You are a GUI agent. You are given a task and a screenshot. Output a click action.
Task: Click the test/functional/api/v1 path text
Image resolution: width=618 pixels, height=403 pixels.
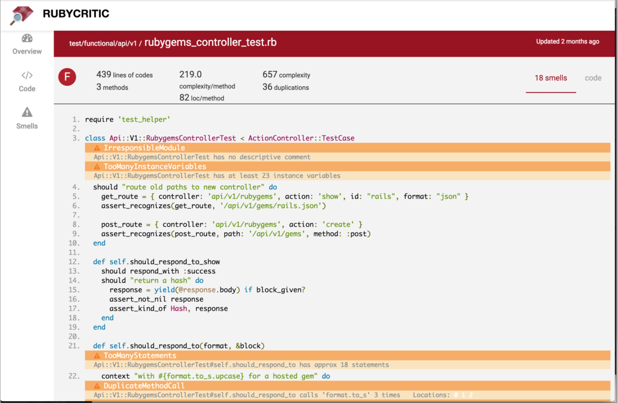pos(103,43)
